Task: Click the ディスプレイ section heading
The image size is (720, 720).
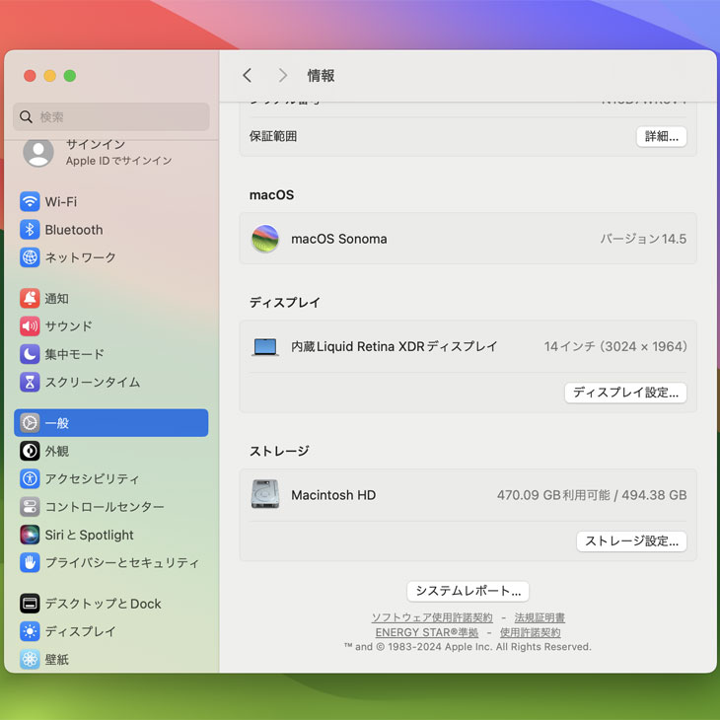Action: coord(285,302)
